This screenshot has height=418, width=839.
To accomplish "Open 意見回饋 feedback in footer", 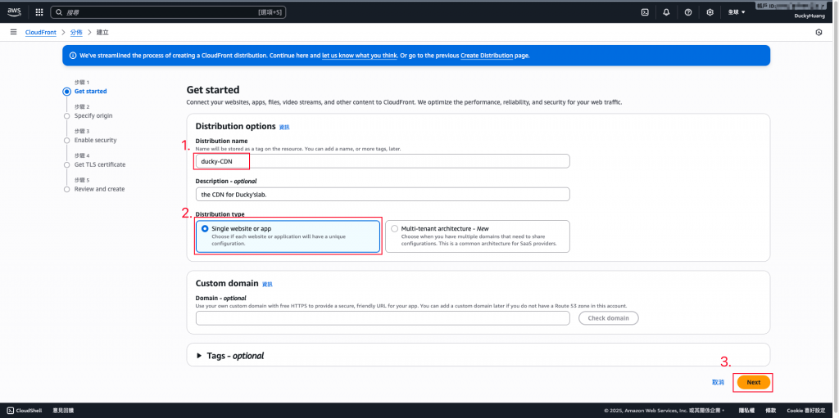I will tap(63, 411).
